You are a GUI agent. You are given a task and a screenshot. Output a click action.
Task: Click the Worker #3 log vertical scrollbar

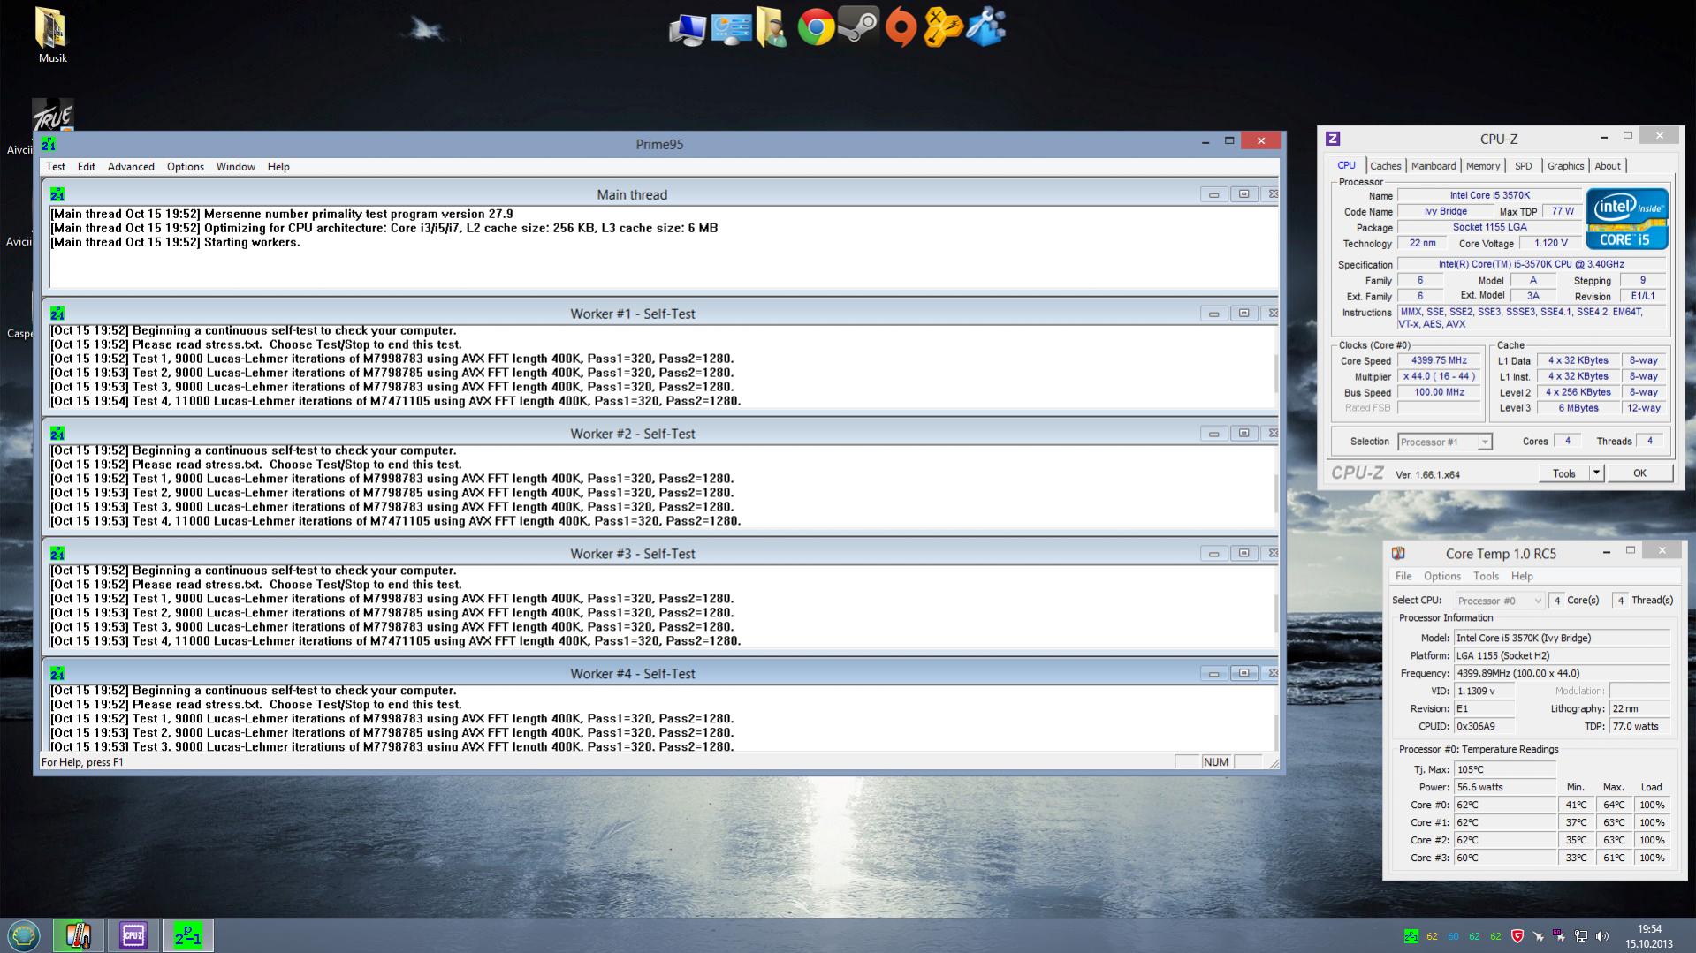[x=1275, y=614]
